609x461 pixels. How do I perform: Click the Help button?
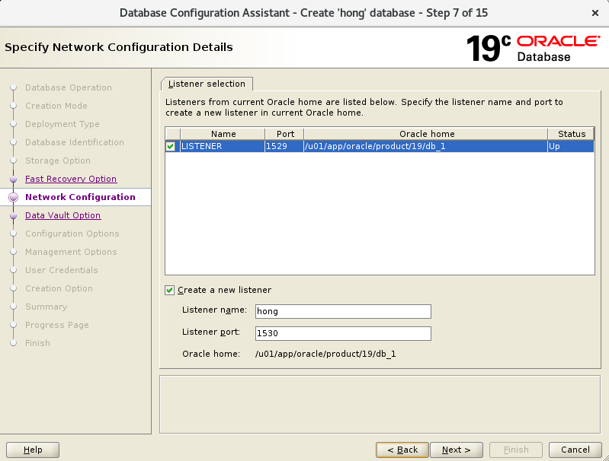33,450
